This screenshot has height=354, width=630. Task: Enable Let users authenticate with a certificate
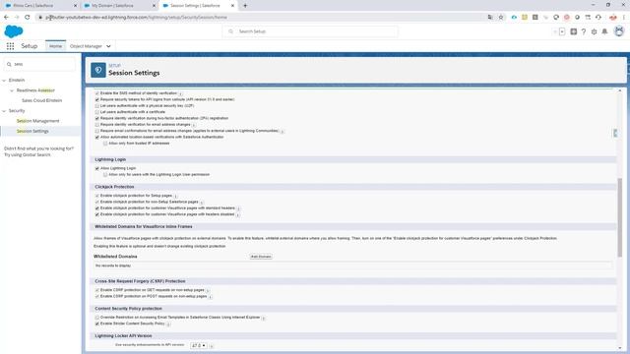[x=96, y=112]
